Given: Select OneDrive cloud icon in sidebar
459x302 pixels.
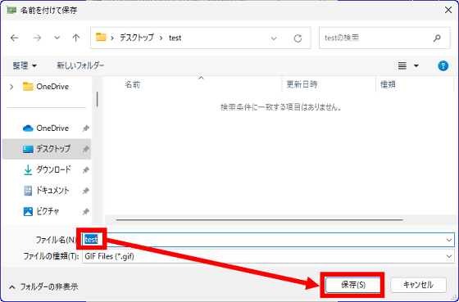Looking at the screenshot, I should coord(28,128).
